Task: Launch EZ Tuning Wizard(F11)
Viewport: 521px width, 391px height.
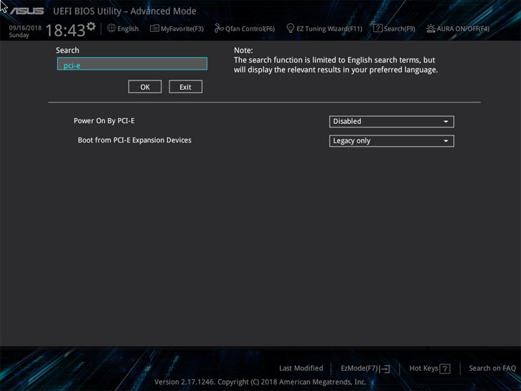Action: tap(324, 28)
